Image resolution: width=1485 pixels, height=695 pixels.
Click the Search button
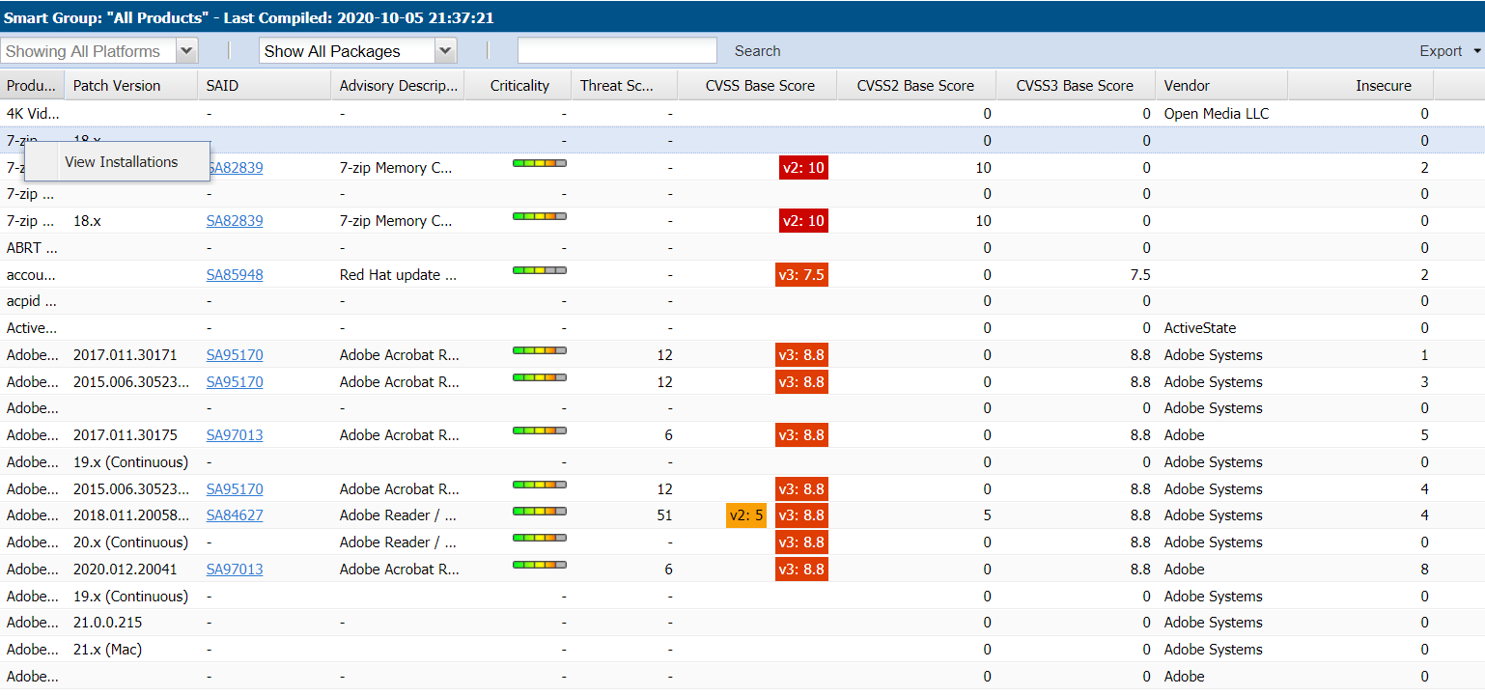(x=757, y=51)
